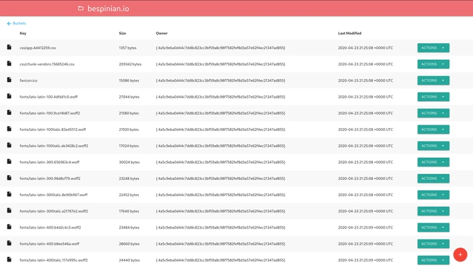
Task: Go back via the Buckets link
Action: (x=20, y=23)
